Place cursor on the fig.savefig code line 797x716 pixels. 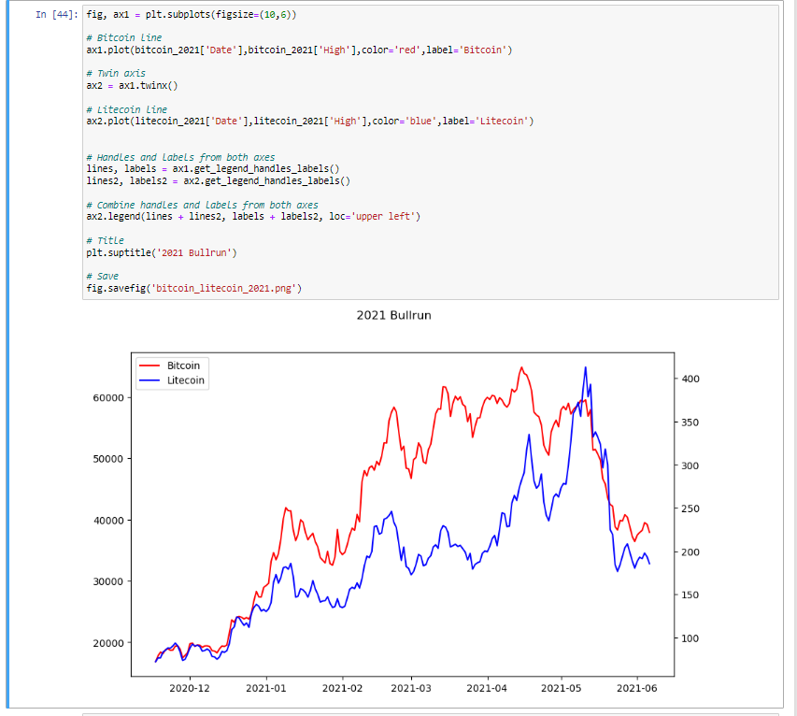[x=194, y=289]
